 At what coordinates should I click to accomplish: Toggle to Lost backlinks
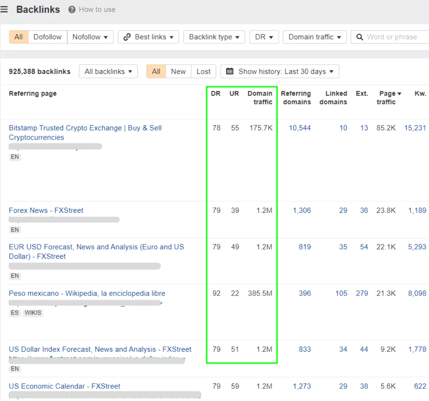tap(204, 71)
